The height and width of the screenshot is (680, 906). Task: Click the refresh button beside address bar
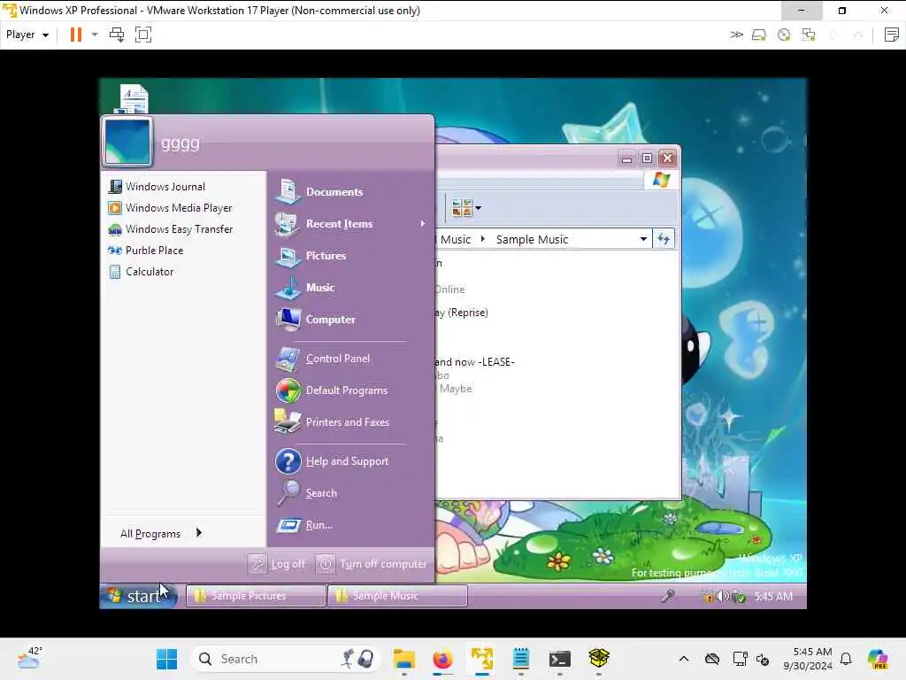[x=664, y=239]
